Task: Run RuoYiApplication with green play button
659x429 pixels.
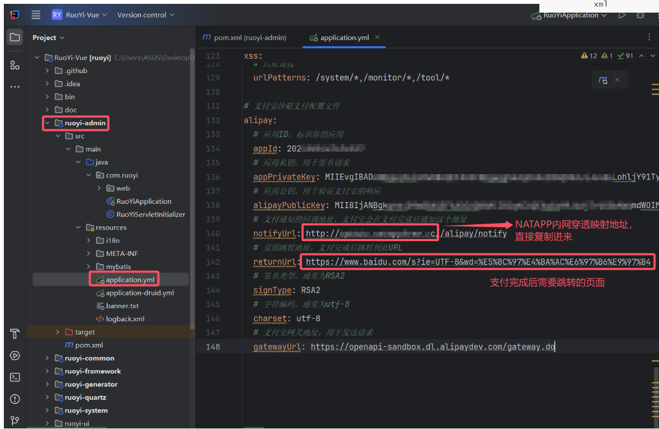Action: pos(622,15)
